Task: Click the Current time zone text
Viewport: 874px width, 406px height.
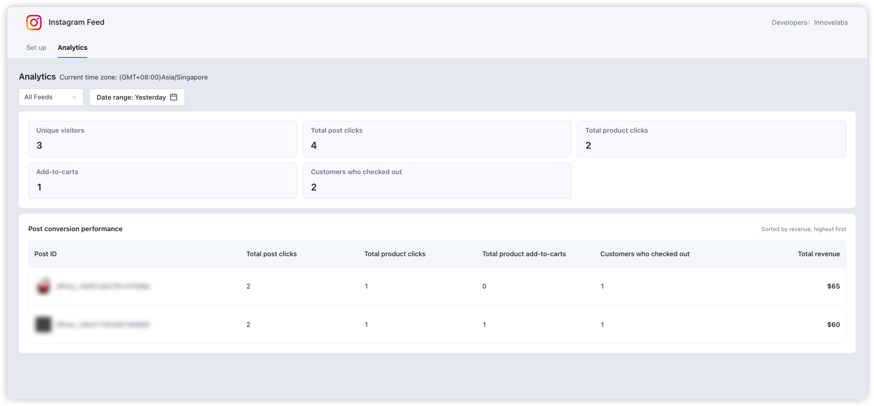Action: pos(134,77)
